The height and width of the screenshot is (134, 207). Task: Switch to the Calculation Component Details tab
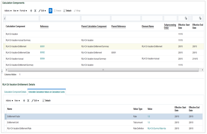[15, 92]
